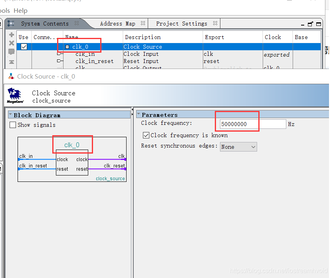331x278 pixels.
Task: Collapse the Parameters section
Action: [139, 114]
